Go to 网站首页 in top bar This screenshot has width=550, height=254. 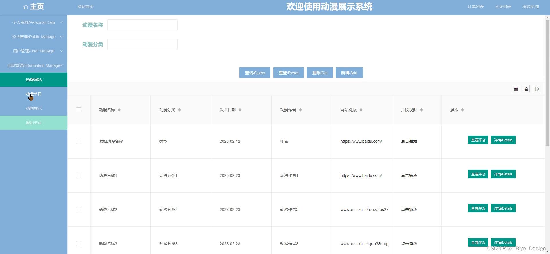(85, 7)
